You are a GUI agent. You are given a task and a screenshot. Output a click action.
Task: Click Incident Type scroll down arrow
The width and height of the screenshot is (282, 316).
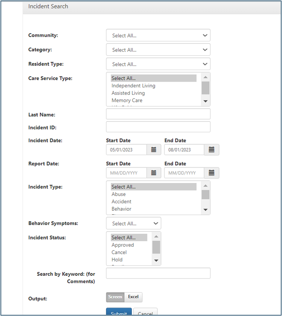pyautogui.click(x=205, y=210)
